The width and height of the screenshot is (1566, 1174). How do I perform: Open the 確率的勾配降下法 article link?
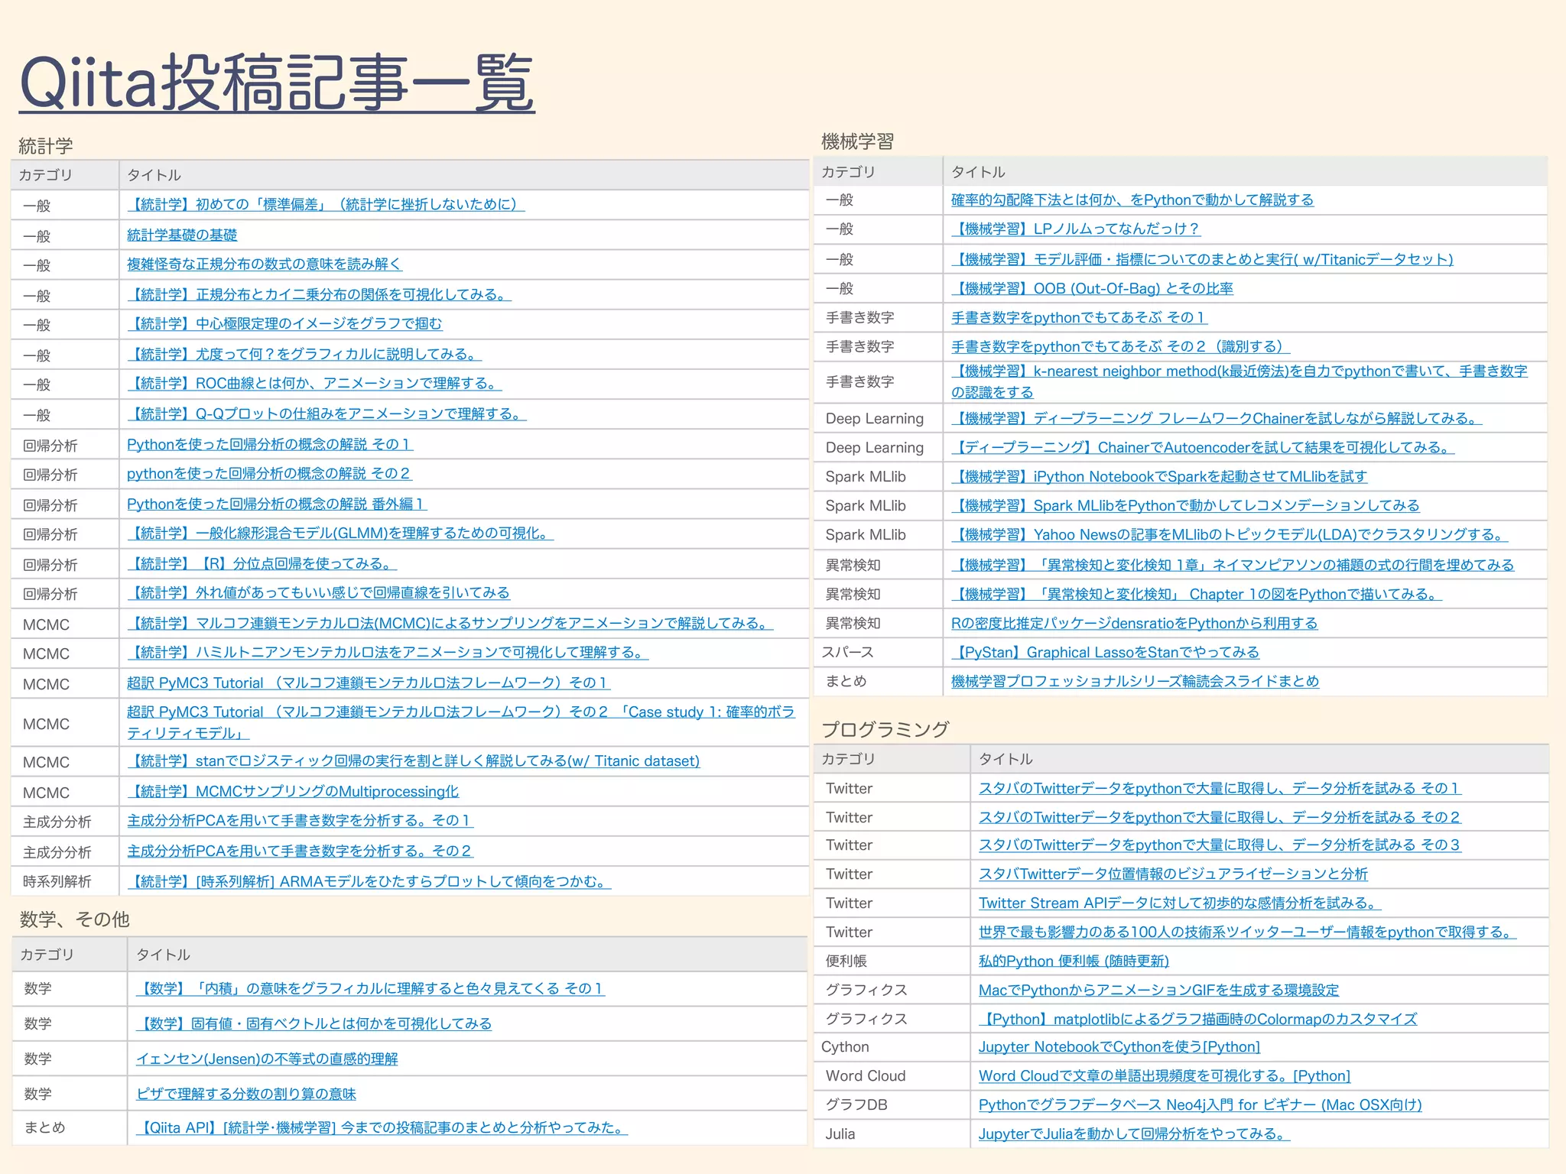coord(1132,199)
